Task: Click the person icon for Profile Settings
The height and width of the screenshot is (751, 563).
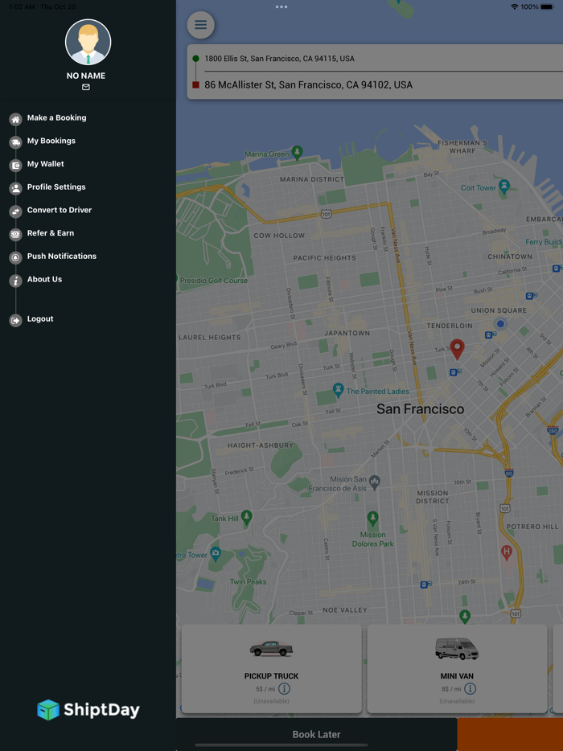Action: (15, 188)
